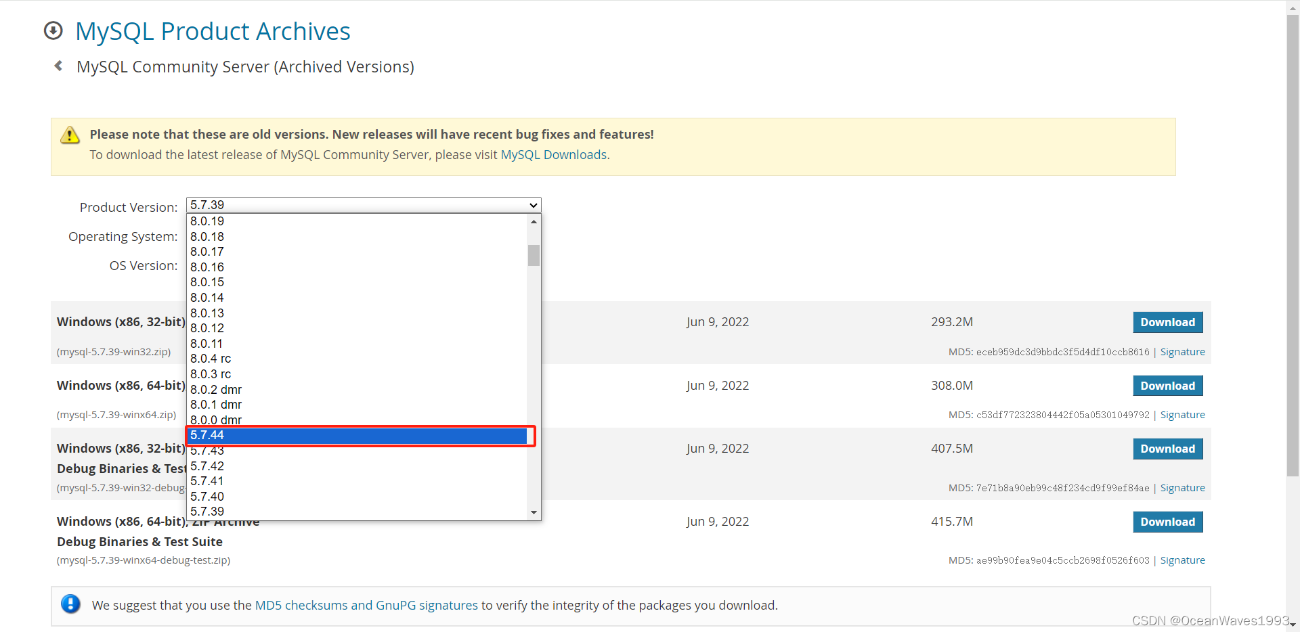Open the Product Version dropdown showing 5.7.39

pos(364,205)
